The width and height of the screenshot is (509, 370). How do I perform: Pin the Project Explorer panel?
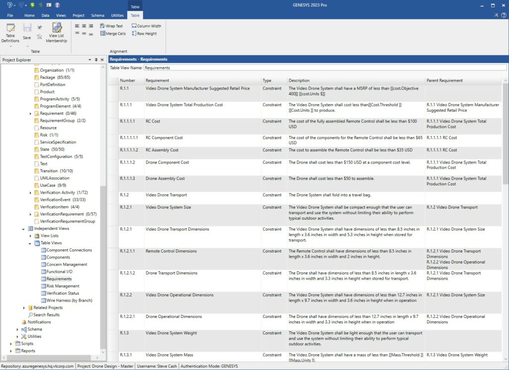point(96,60)
